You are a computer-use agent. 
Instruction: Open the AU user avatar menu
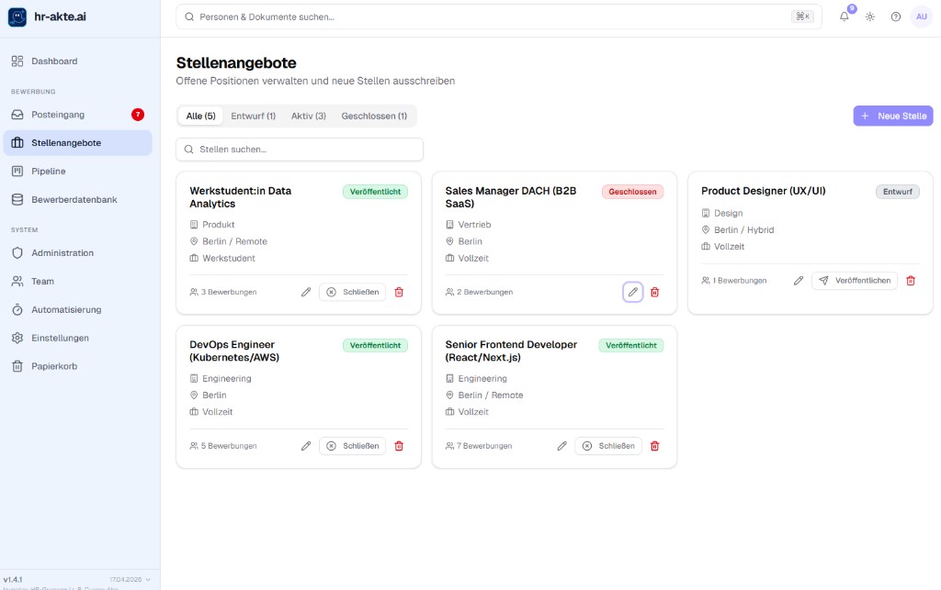tap(921, 17)
